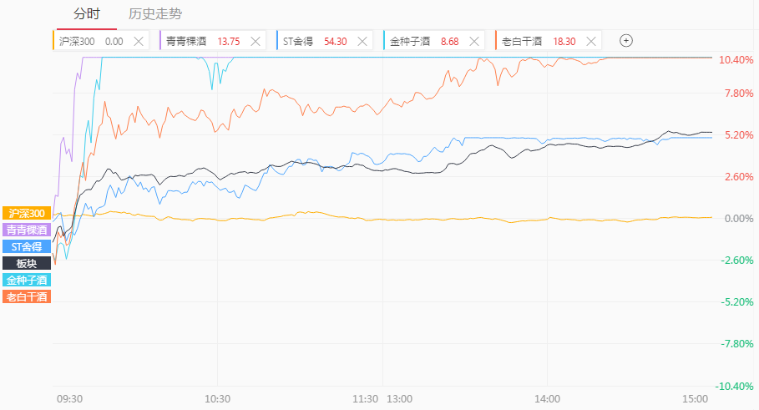Image resolution: width=759 pixels, height=410 pixels.
Task: Toggle 青青稞酒 legend label
Action: coord(27,230)
